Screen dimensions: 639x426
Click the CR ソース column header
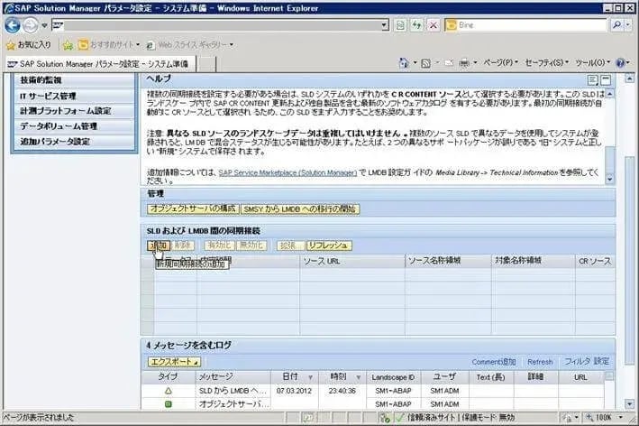(595, 261)
